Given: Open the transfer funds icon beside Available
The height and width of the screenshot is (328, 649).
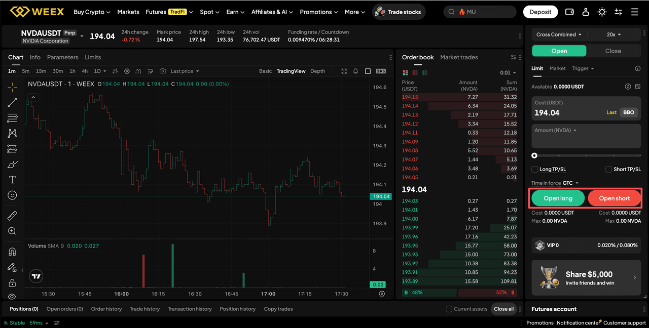Looking at the screenshot, I should point(628,87).
